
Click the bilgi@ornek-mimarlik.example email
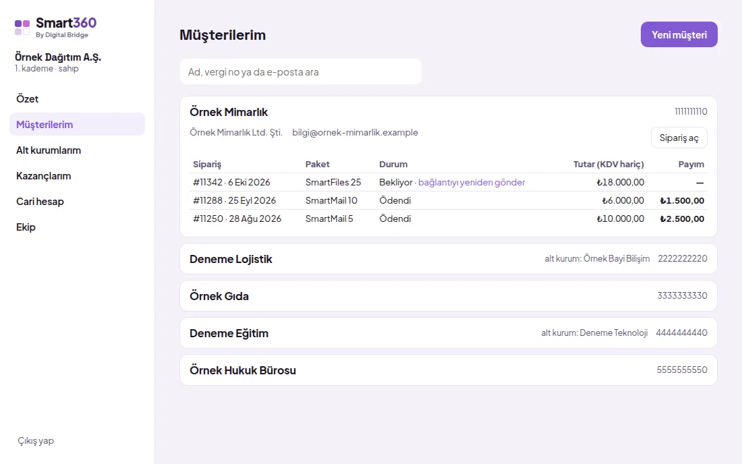[355, 132]
